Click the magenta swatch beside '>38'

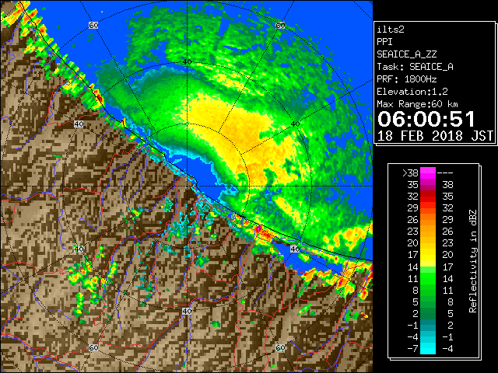click(428, 173)
